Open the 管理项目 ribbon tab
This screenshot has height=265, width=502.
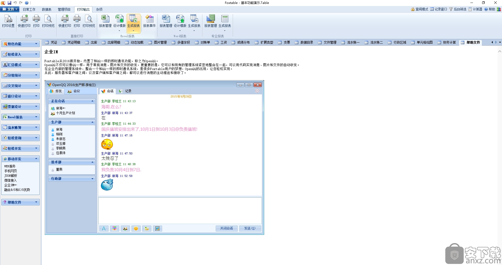pyautogui.click(x=64, y=9)
